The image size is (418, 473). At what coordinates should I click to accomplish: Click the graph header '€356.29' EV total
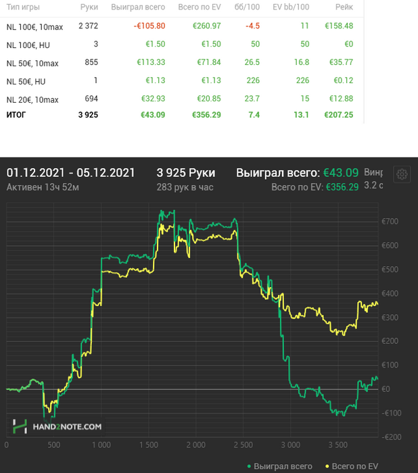(x=342, y=187)
